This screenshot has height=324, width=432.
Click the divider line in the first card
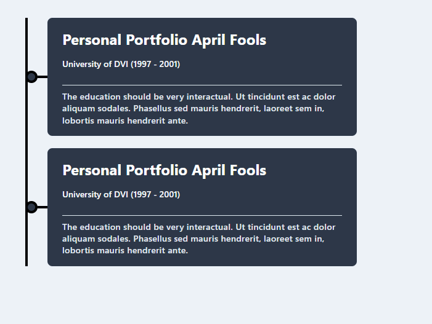point(202,85)
